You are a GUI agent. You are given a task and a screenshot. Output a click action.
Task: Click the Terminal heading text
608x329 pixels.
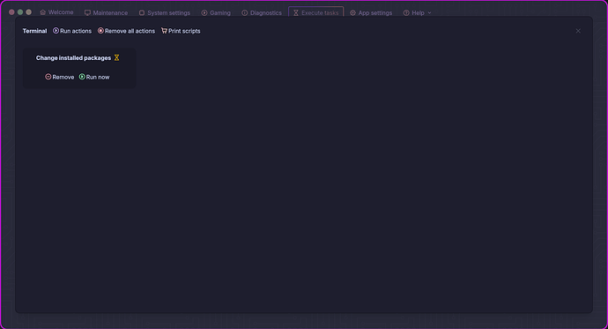pos(34,31)
